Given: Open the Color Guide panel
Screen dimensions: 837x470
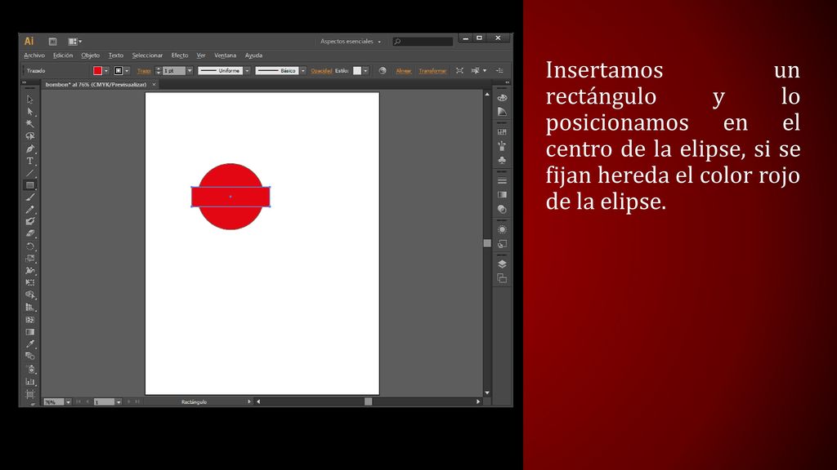Looking at the screenshot, I should (x=503, y=112).
